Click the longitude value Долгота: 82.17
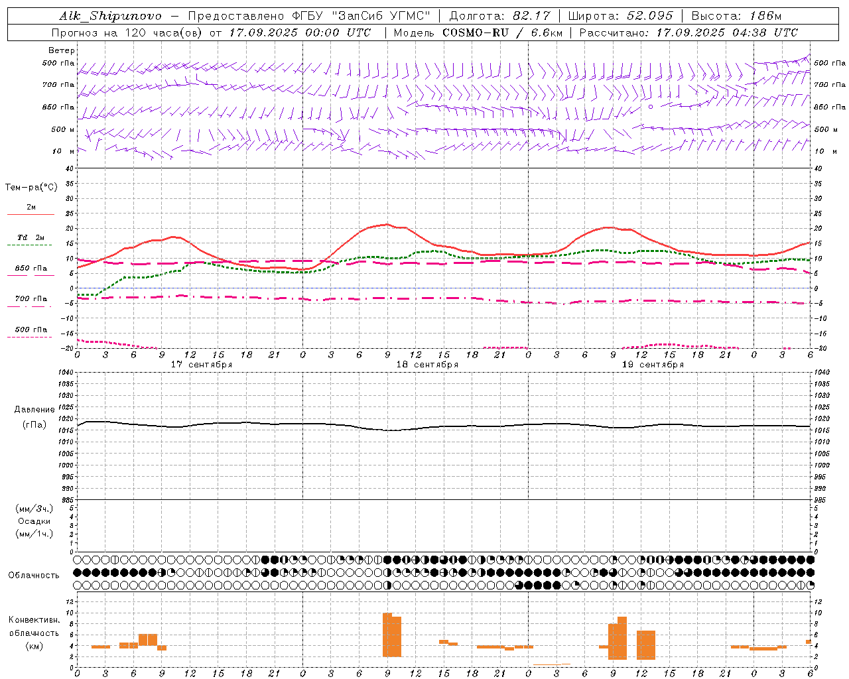This screenshot has width=849, height=679. (x=500, y=16)
